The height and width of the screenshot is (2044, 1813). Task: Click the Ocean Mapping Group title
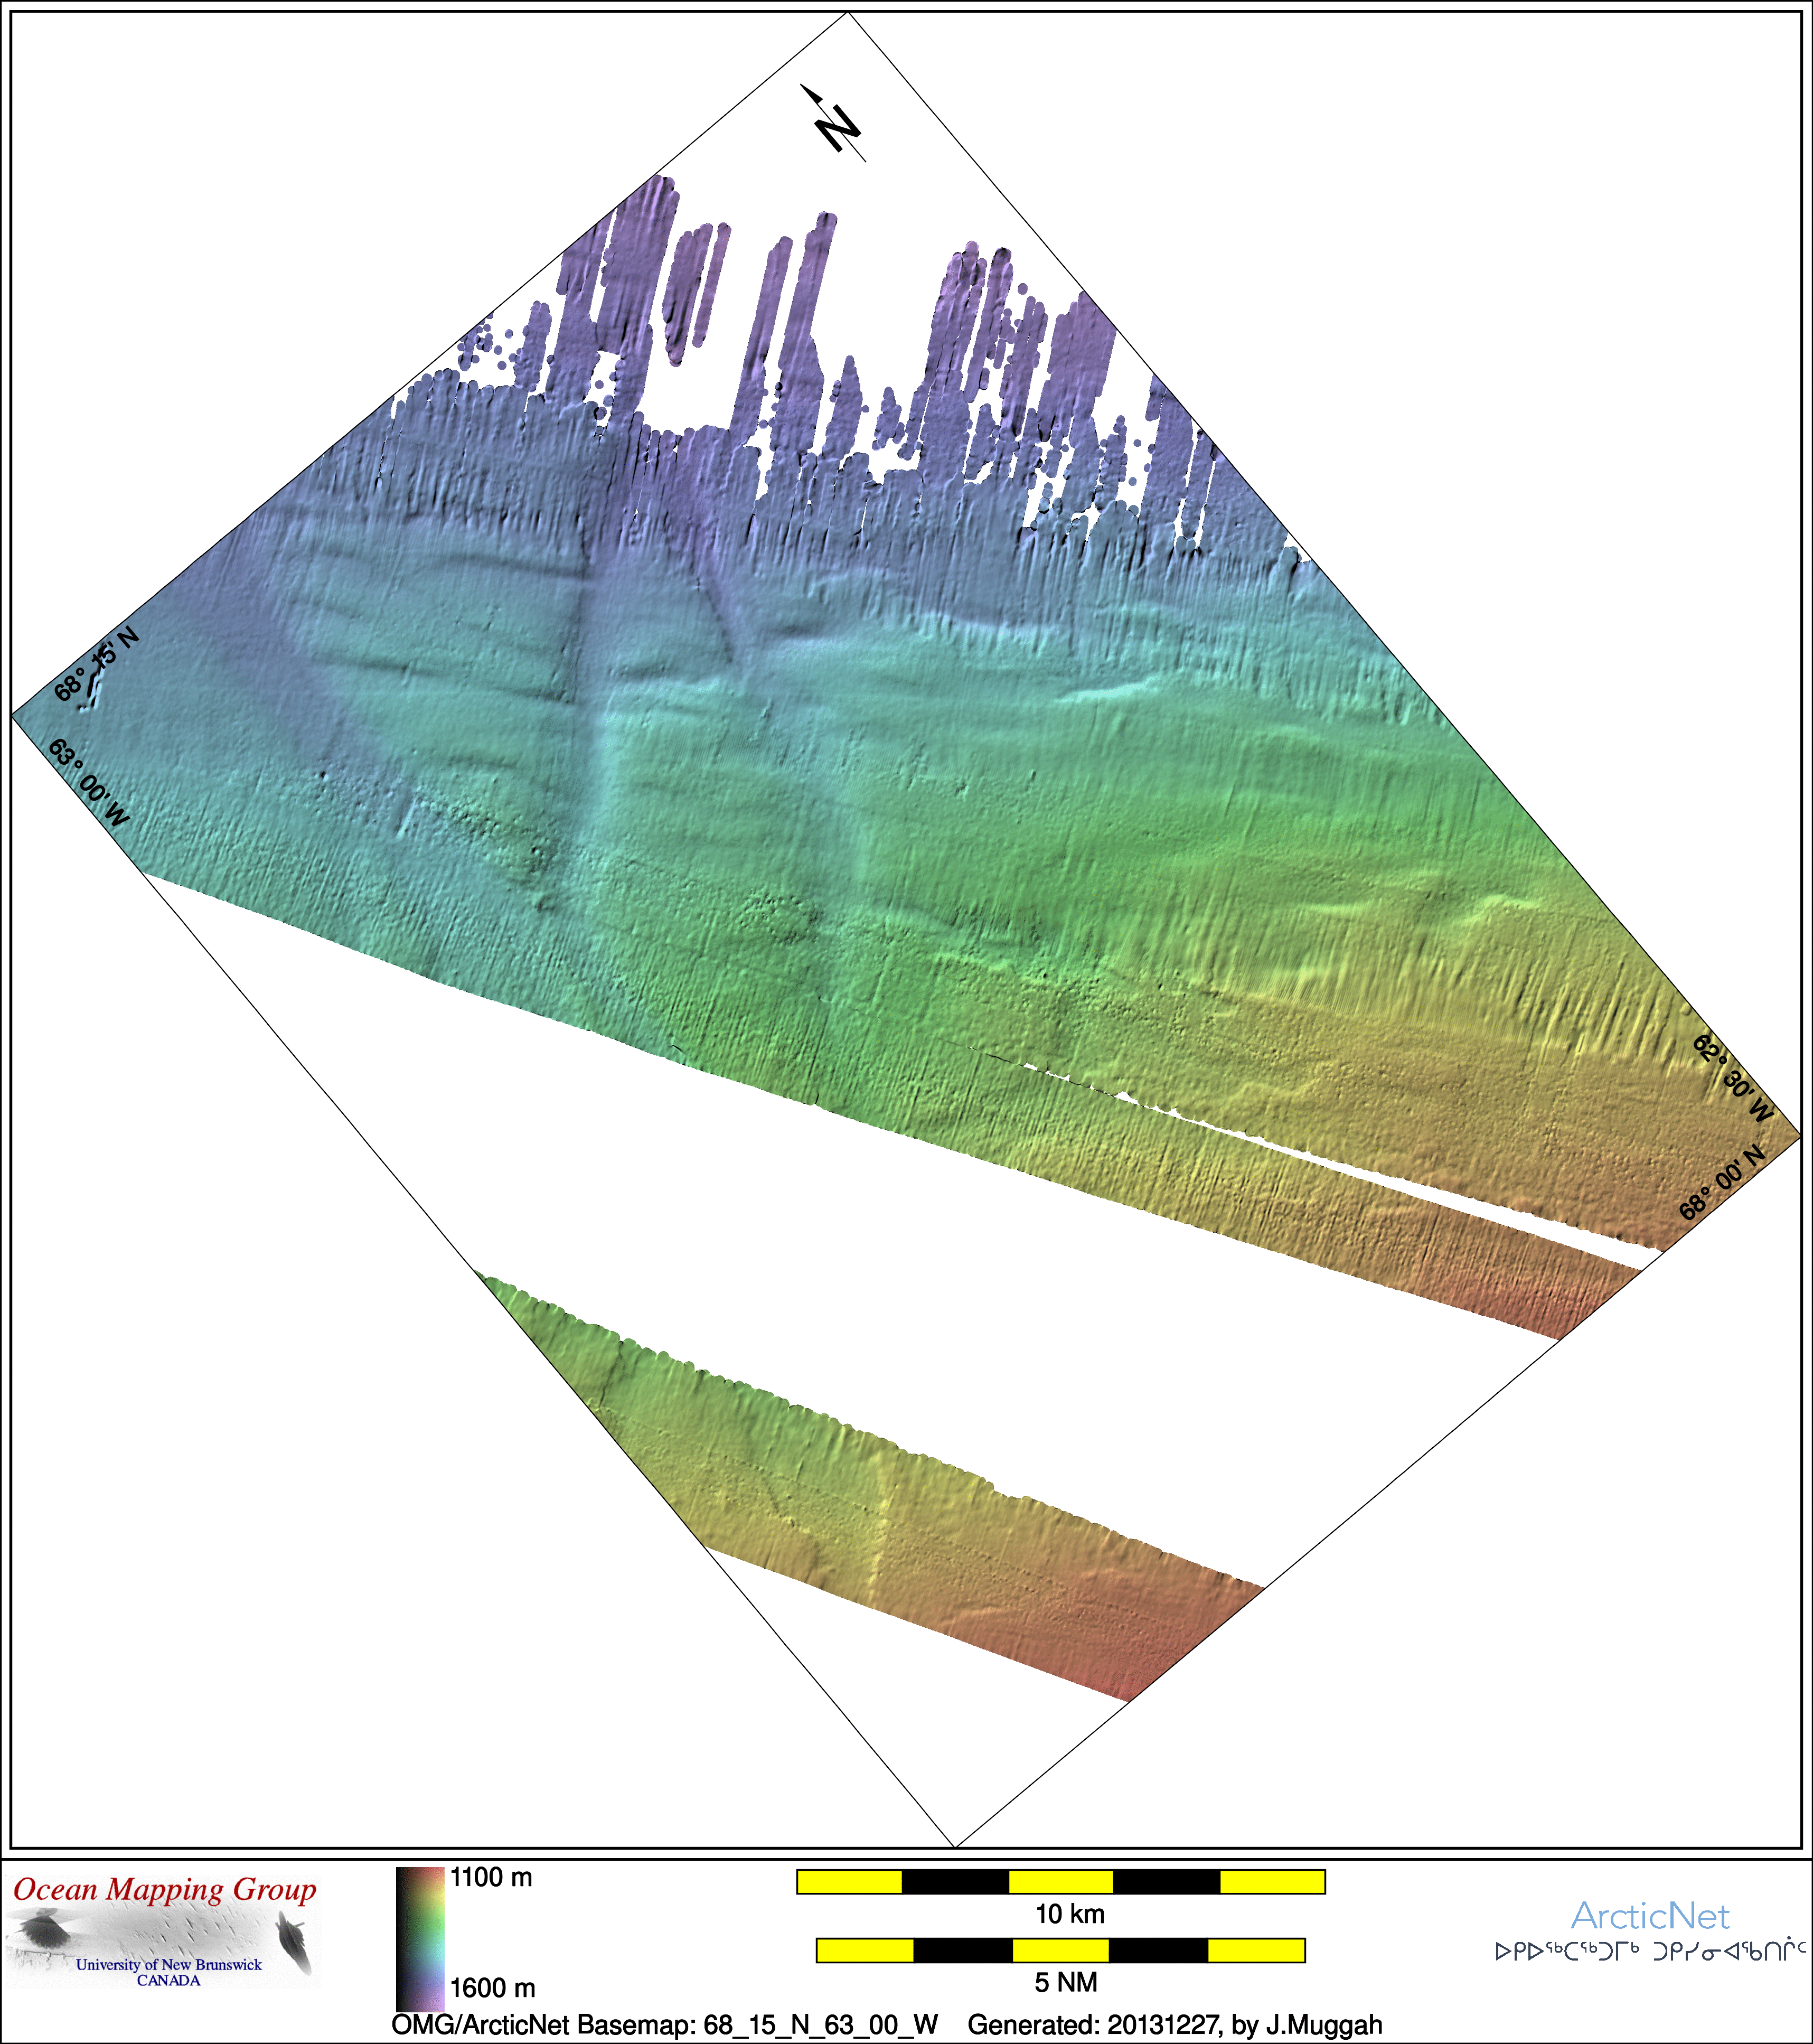(x=164, y=1890)
